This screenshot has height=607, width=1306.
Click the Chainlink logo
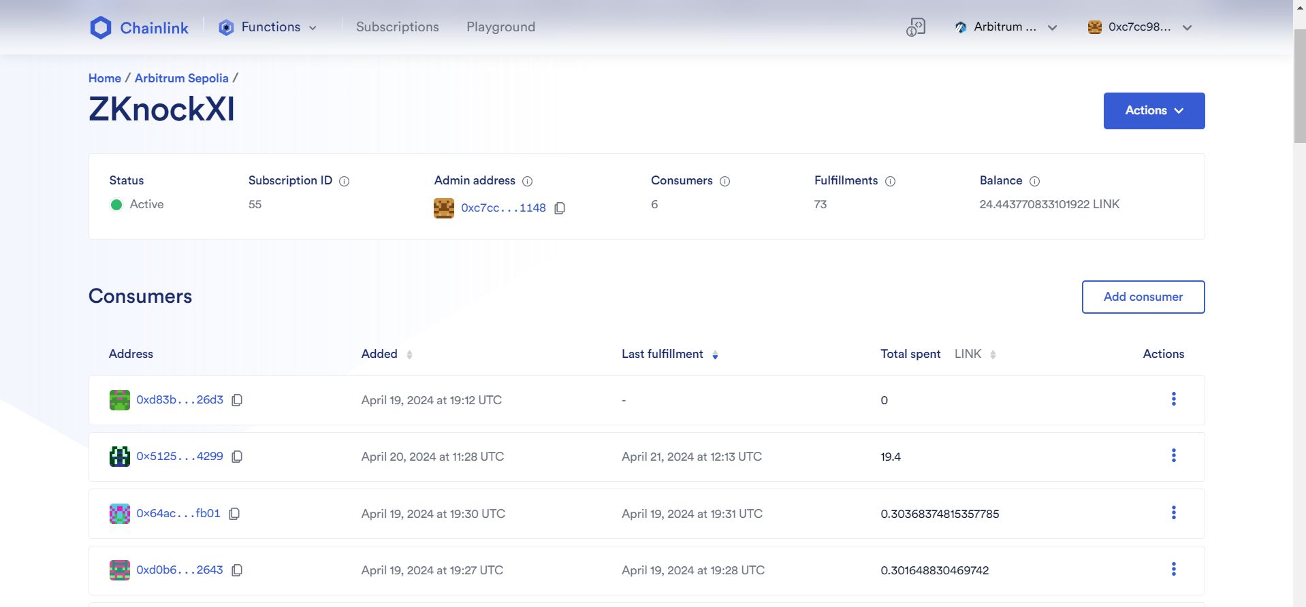140,28
